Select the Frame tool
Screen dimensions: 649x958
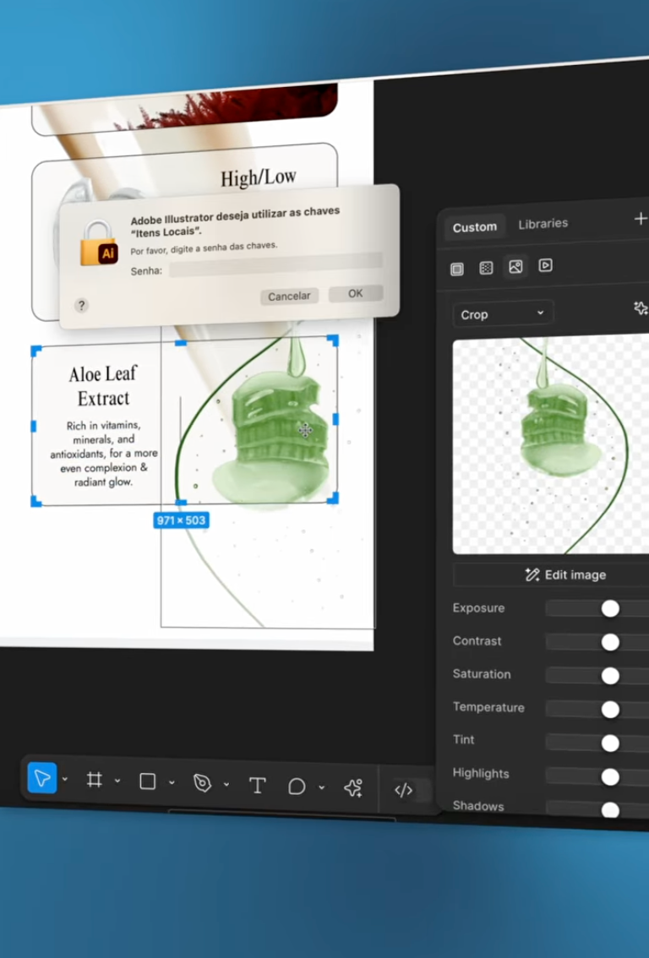[x=94, y=780]
